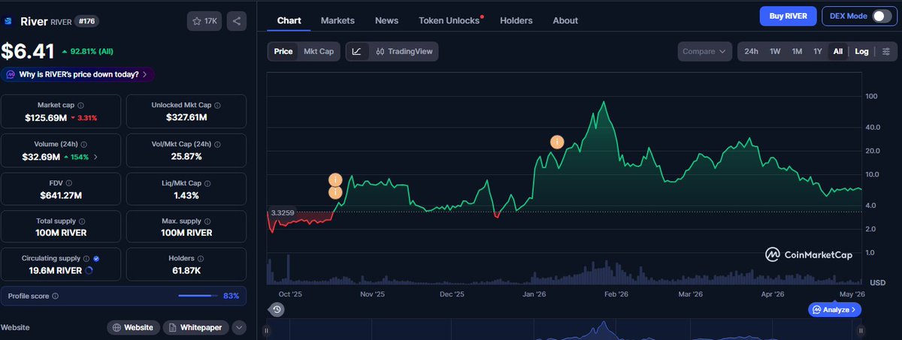Image resolution: width=902 pixels, height=340 pixels.
Task: Click event marker near January peak
Action: click(x=557, y=142)
